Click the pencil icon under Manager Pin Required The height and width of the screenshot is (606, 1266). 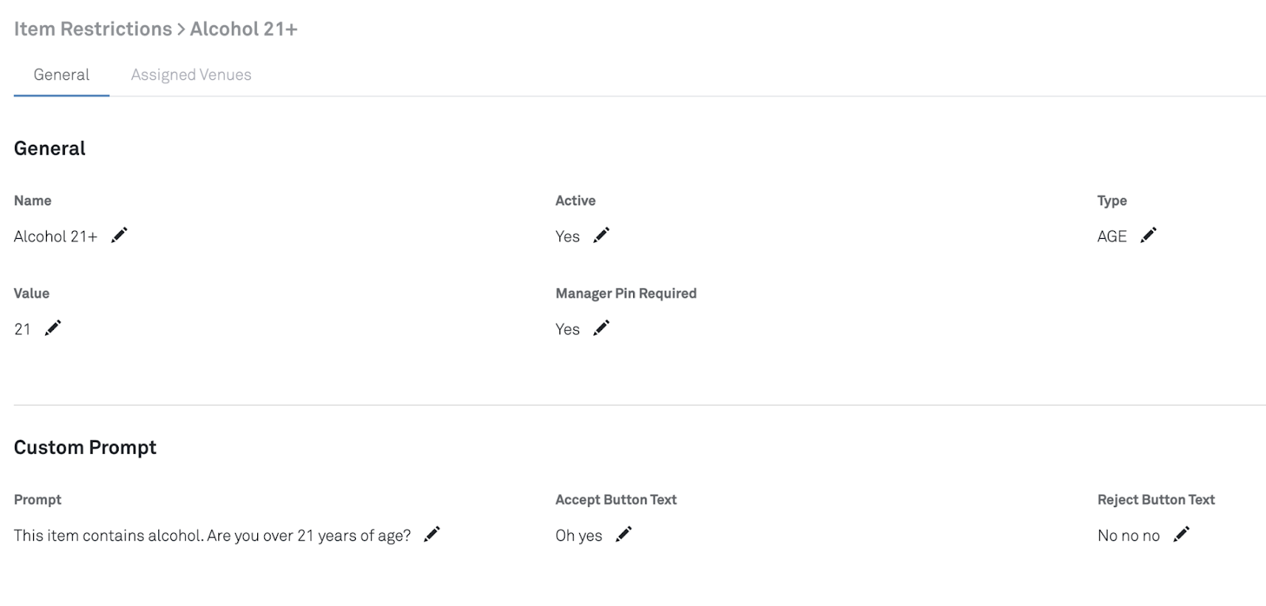(x=601, y=328)
